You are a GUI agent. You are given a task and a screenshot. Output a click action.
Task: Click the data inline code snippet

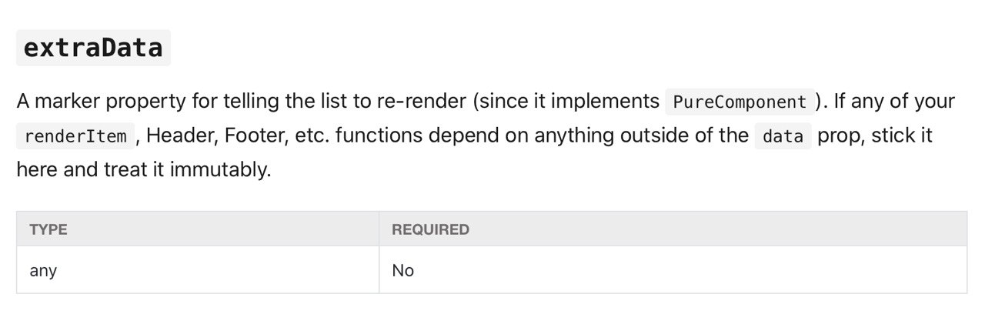[x=783, y=137]
